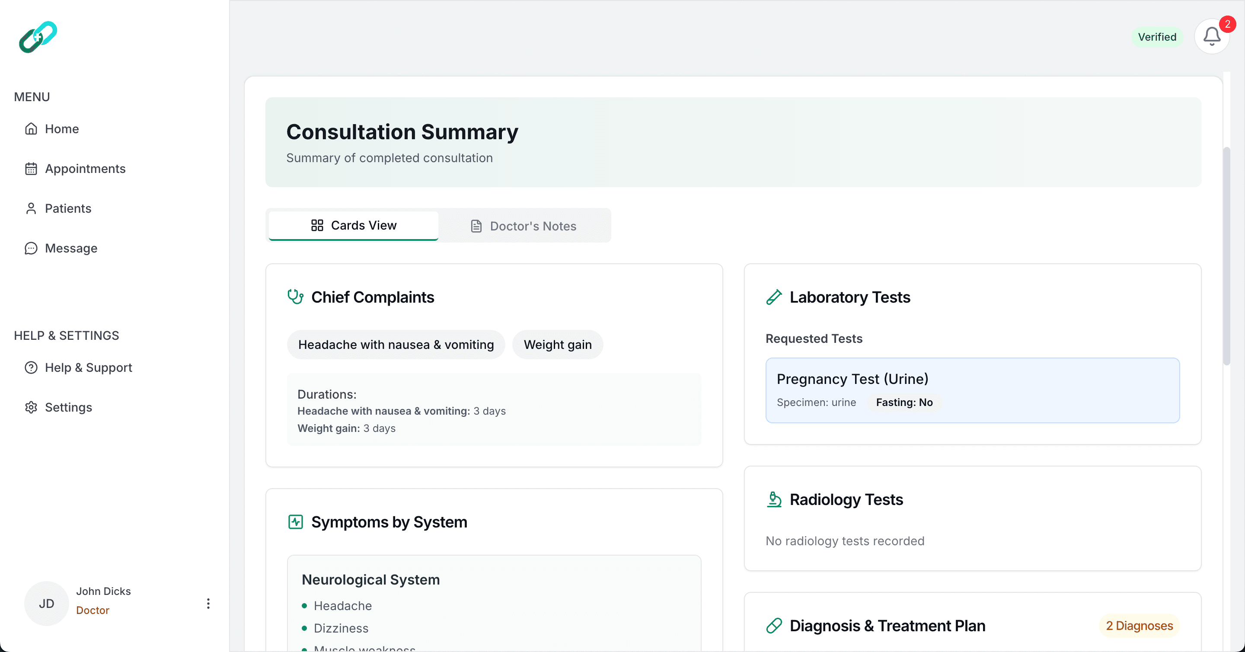The height and width of the screenshot is (652, 1245).
Task: Switch to the Doctor's Notes tab
Action: (524, 226)
